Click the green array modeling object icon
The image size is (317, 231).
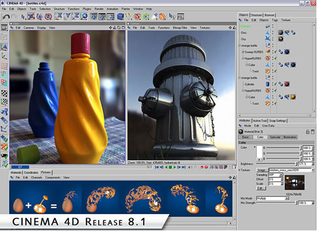coord(146,16)
